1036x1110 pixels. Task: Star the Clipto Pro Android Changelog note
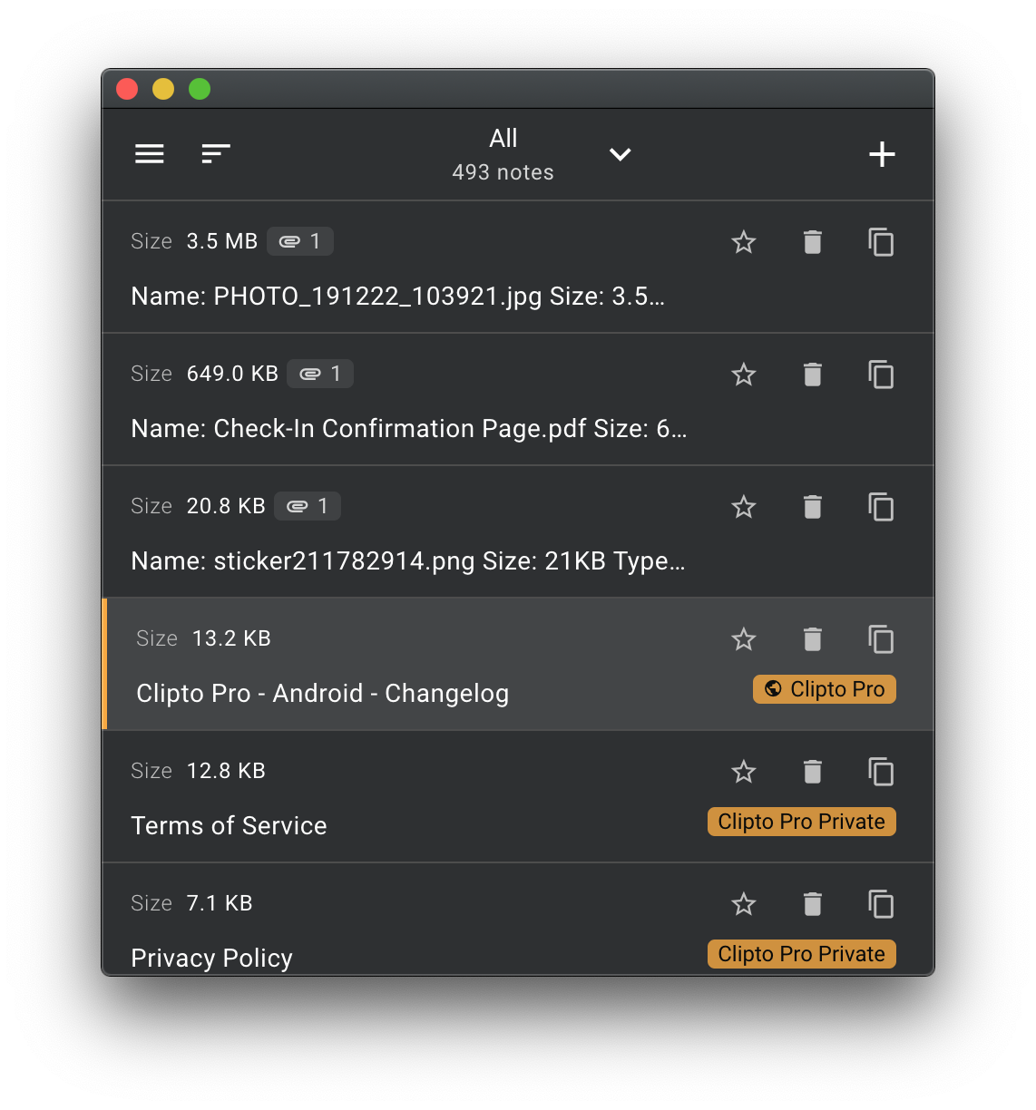tap(744, 639)
